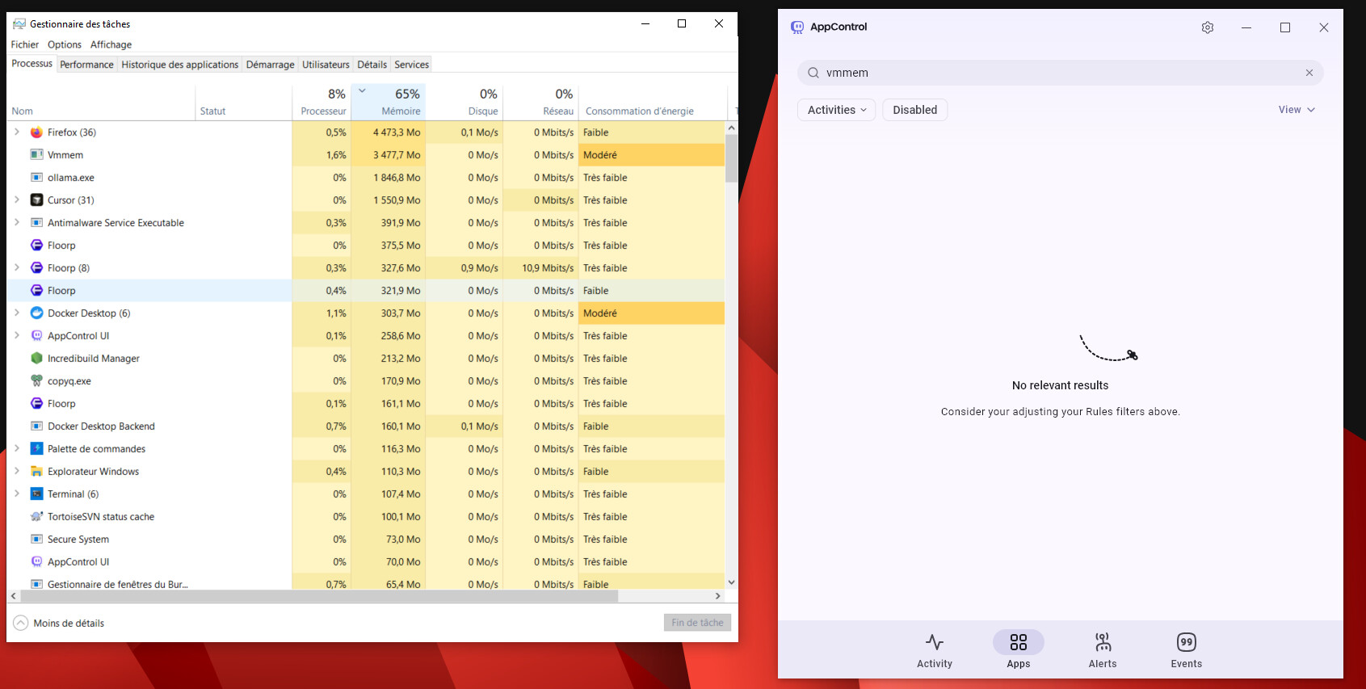The height and width of the screenshot is (689, 1366).
Task: Expand the Firefox (36) process group
Action: [x=17, y=132]
